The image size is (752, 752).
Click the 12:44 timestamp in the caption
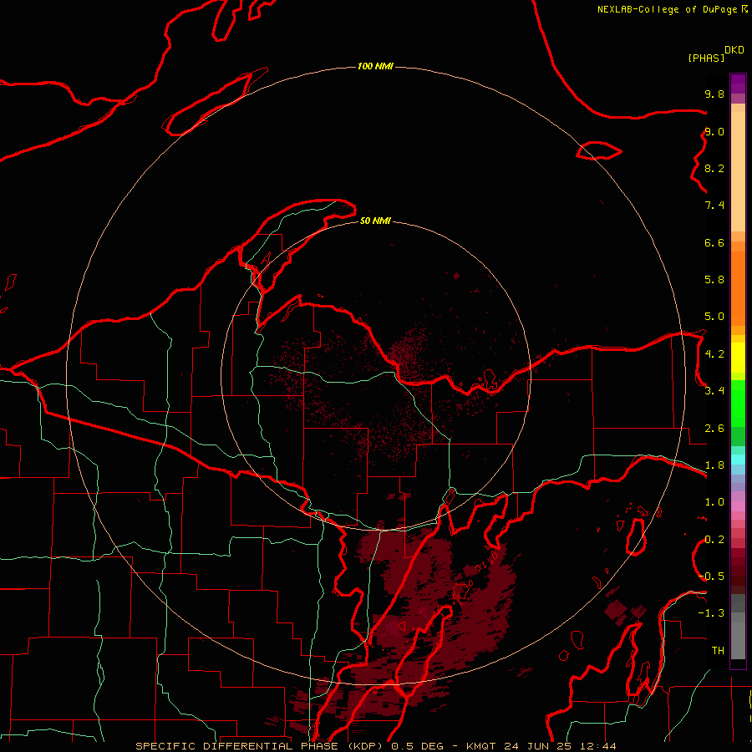coord(598,746)
